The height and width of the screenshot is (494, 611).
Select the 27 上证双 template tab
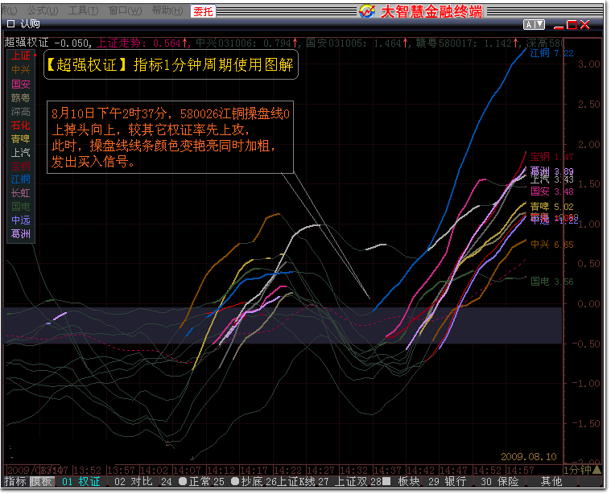343,482
